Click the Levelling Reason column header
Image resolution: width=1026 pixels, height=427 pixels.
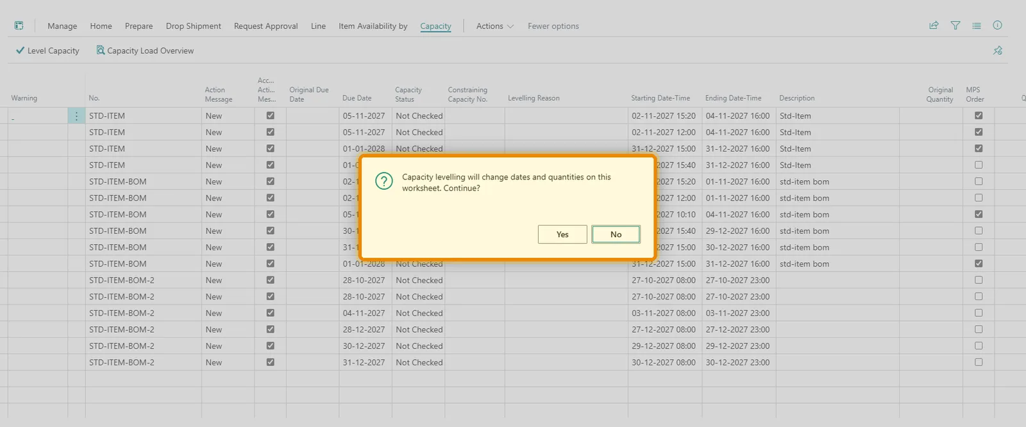(x=534, y=98)
